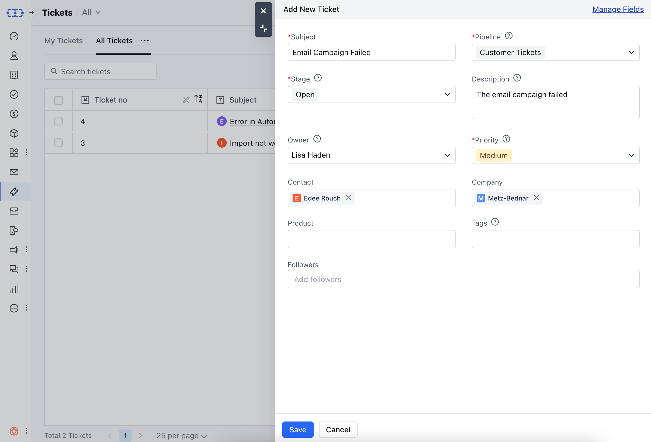Open the Import not w ticket subject

pos(252,143)
